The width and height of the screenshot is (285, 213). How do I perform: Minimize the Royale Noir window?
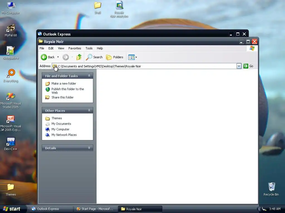tap(241, 42)
